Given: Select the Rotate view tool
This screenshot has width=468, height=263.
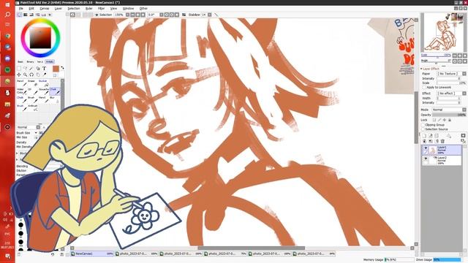Looking at the screenshot, I should click(x=31, y=75).
